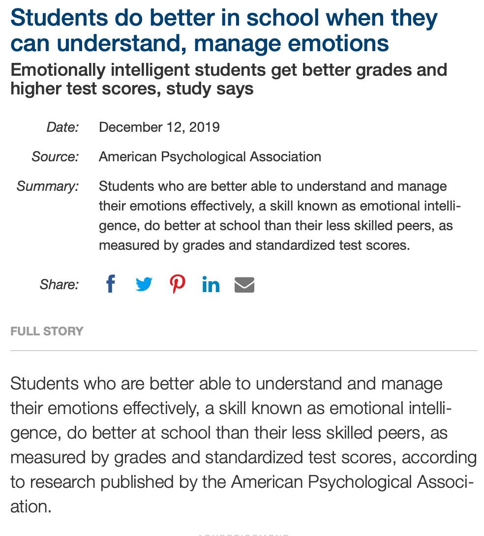Click the 'FULL STORY' section heading
This screenshot has width=484, height=536.
point(47,331)
